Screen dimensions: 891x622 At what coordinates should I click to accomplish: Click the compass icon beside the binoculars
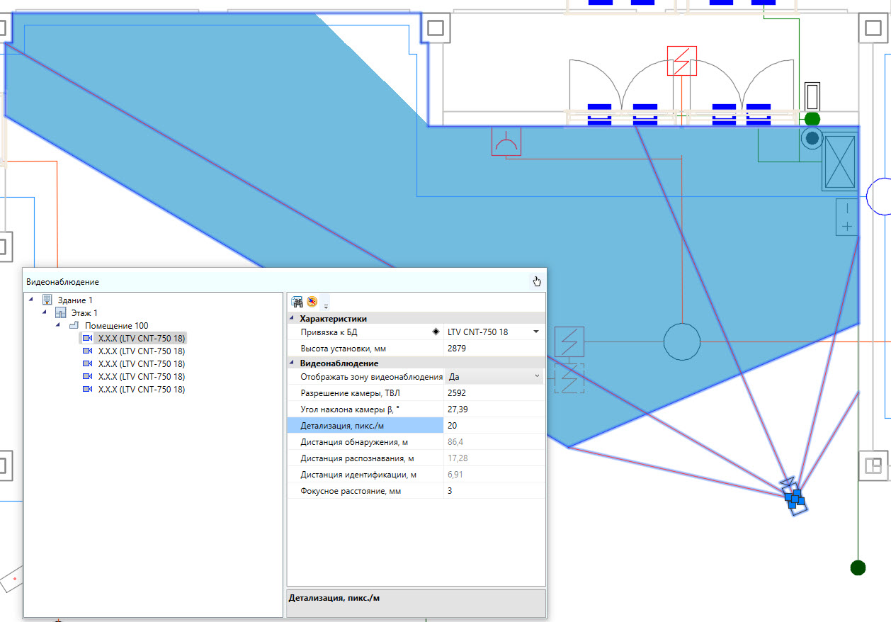[x=312, y=302]
